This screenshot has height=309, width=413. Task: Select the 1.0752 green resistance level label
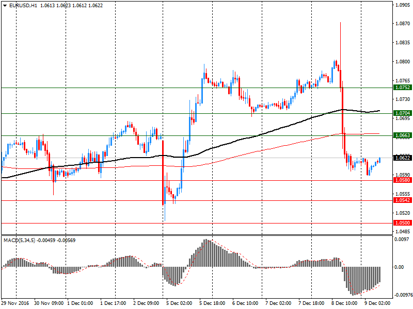(x=402, y=88)
